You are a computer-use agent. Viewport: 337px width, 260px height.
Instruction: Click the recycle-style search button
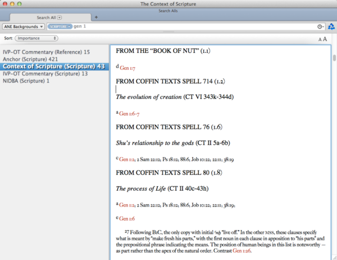[331, 26]
